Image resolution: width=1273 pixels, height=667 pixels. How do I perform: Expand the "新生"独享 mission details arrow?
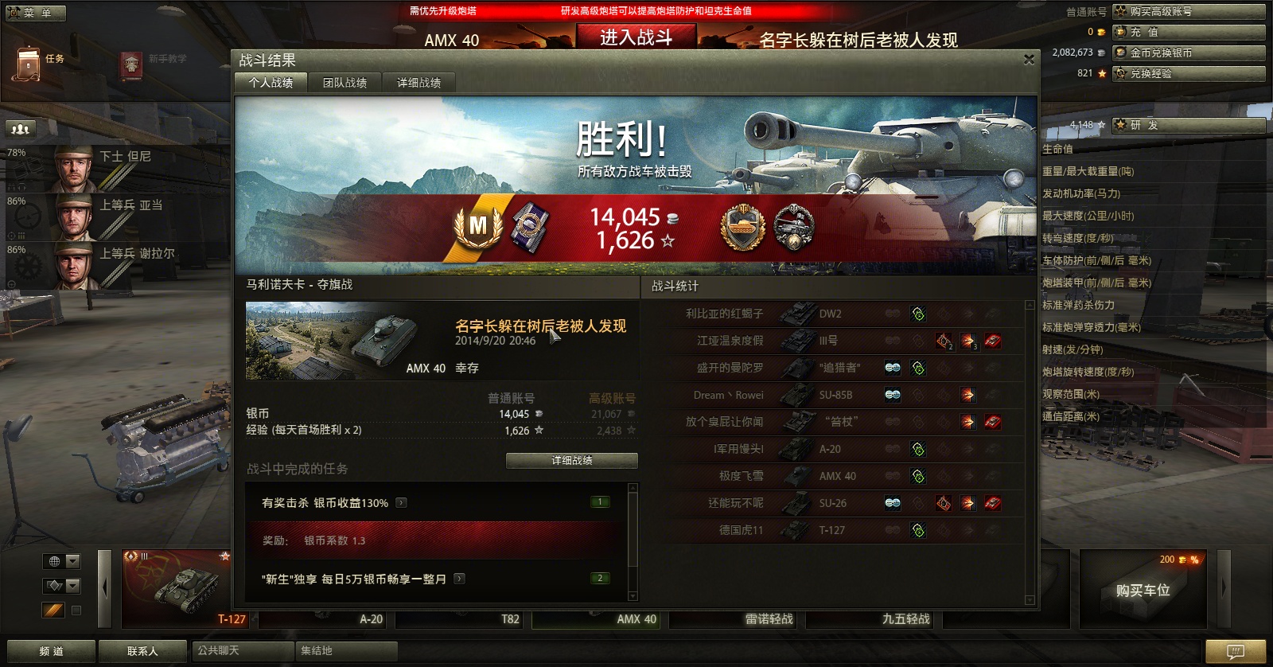459,579
